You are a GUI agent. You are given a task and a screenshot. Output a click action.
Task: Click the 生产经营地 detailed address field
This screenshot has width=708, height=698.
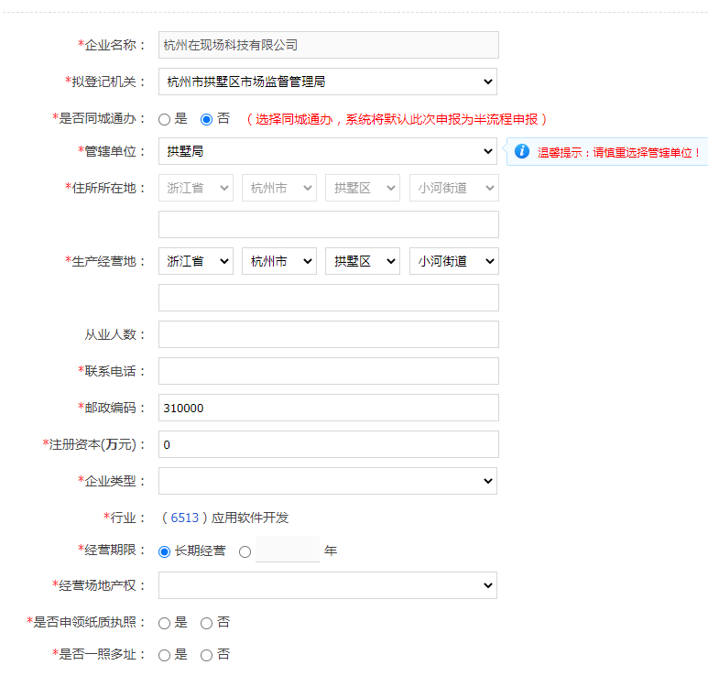(329, 298)
